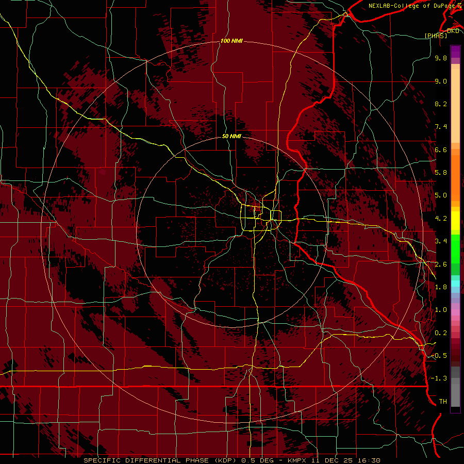Click the gray band at color bar bottom
Image resolution: width=464 pixels, height=464 pixels.
(455, 388)
